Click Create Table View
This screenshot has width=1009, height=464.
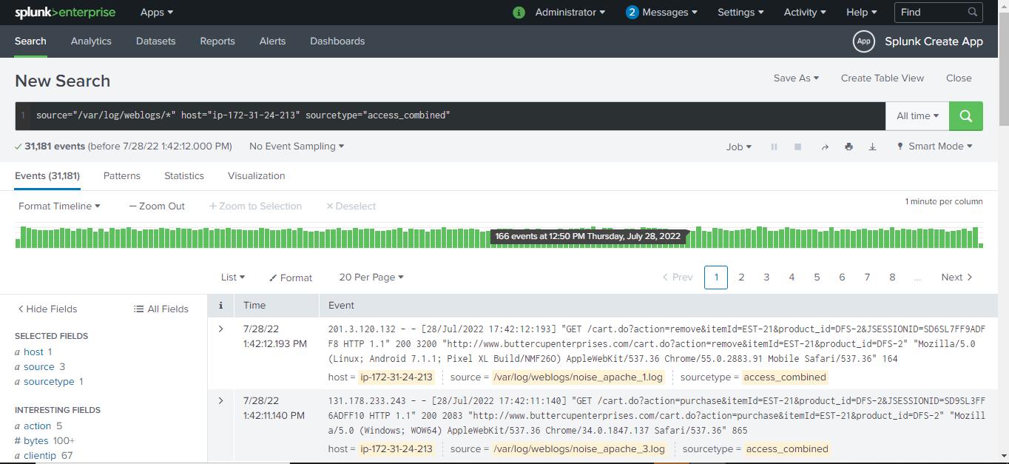[x=882, y=78]
